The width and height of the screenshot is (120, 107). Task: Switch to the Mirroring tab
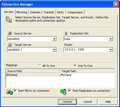tap(22, 12)
